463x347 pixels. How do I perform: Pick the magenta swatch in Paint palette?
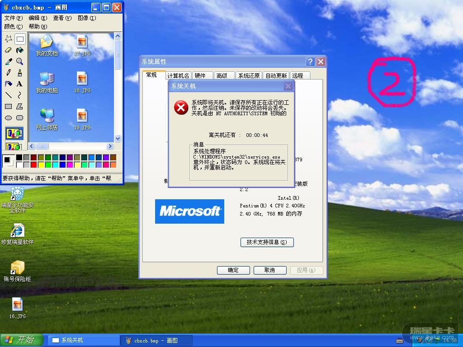tap(70, 164)
